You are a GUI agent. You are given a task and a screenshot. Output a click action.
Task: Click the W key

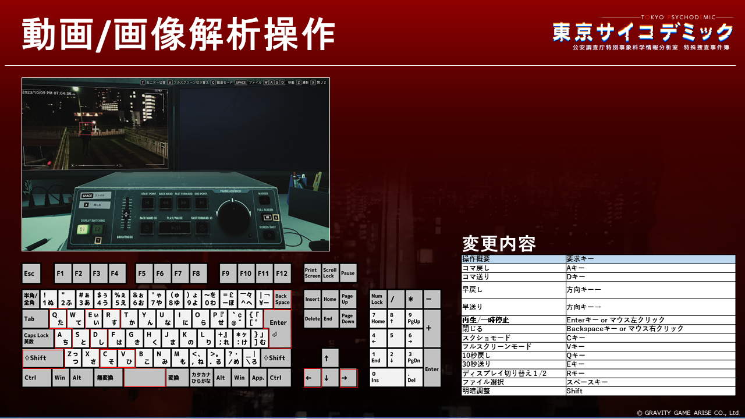76,319
